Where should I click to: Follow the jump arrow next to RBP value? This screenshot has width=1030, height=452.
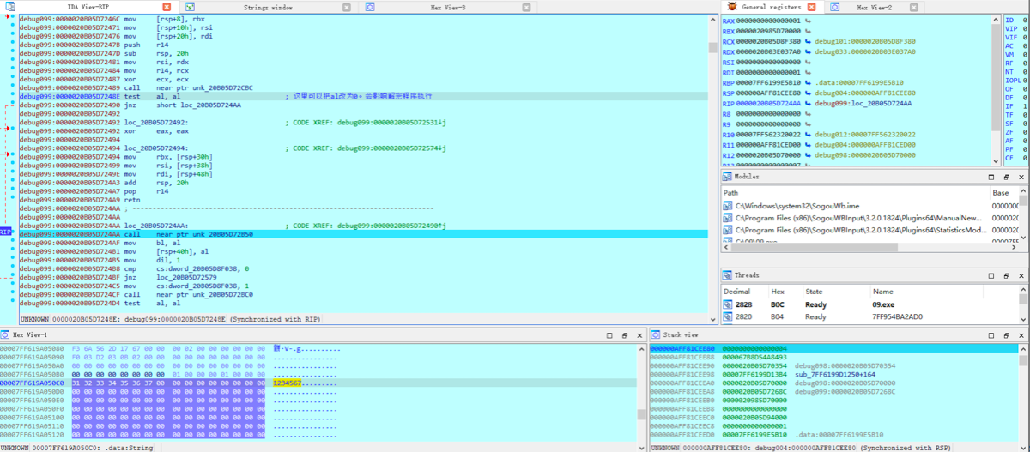808,82
